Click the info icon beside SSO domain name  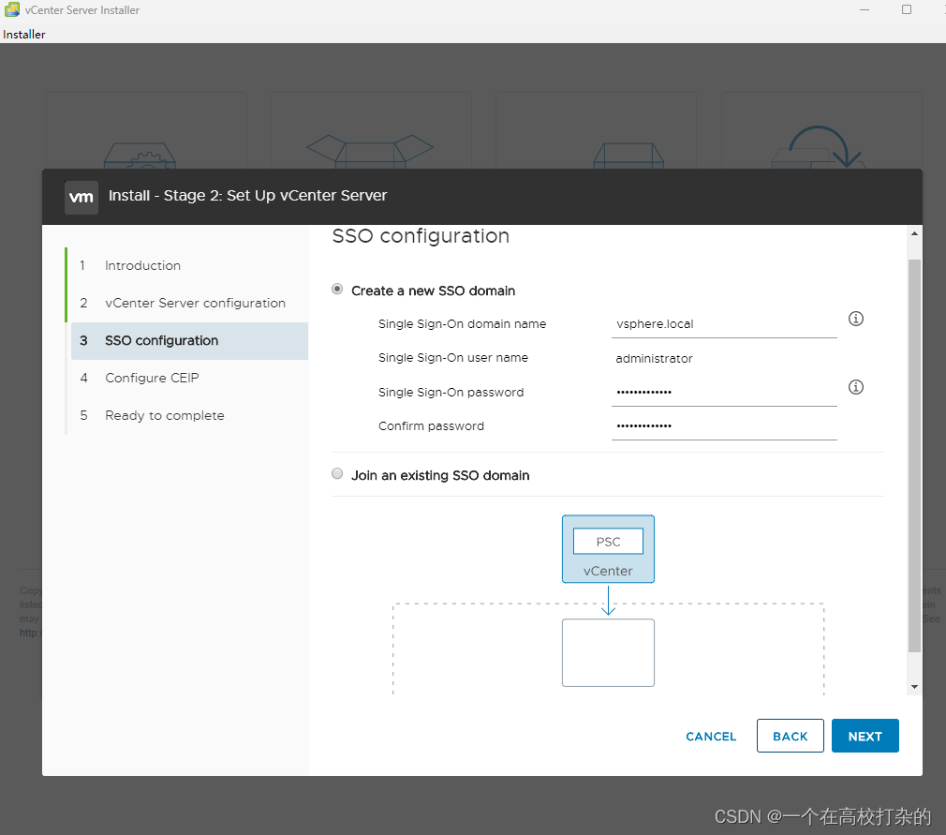click(x=855, y=319)
